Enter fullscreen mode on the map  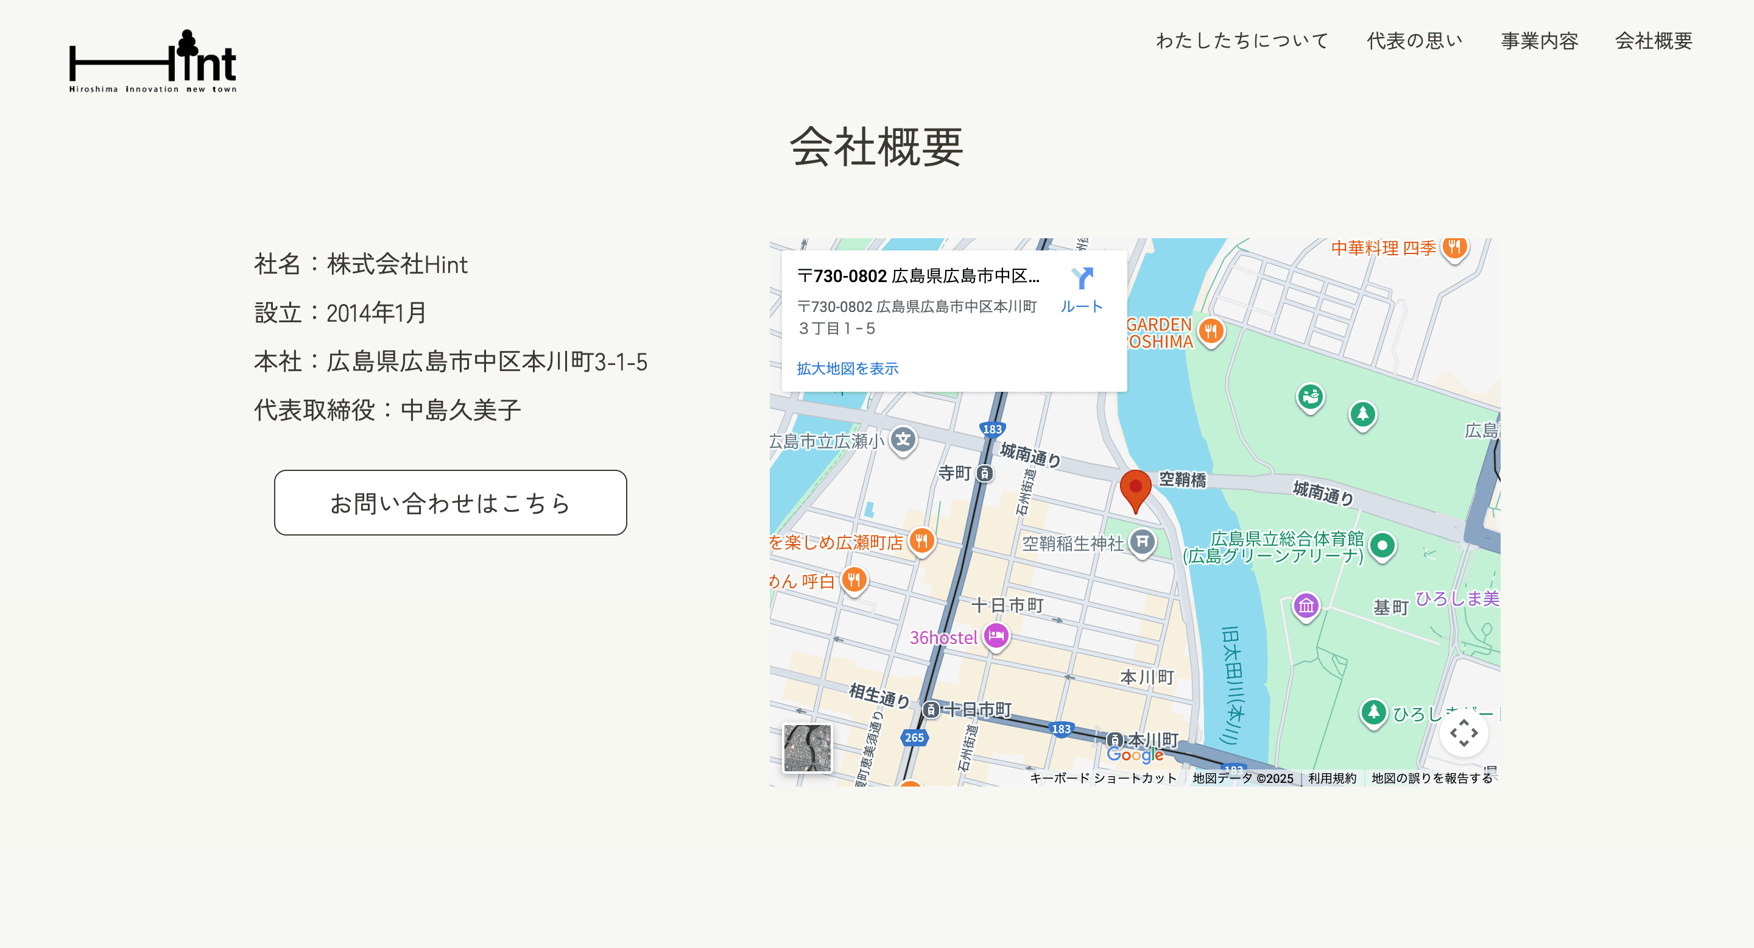[x=1464, y=733]
